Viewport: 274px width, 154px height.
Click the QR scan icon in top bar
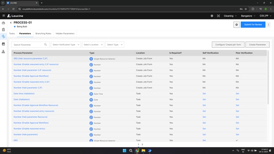218,16
